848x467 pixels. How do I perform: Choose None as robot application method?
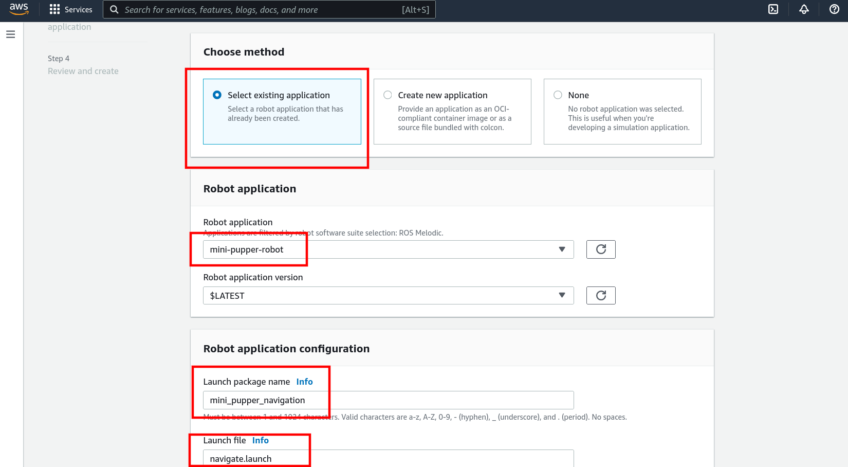click(x=622, y=112)
